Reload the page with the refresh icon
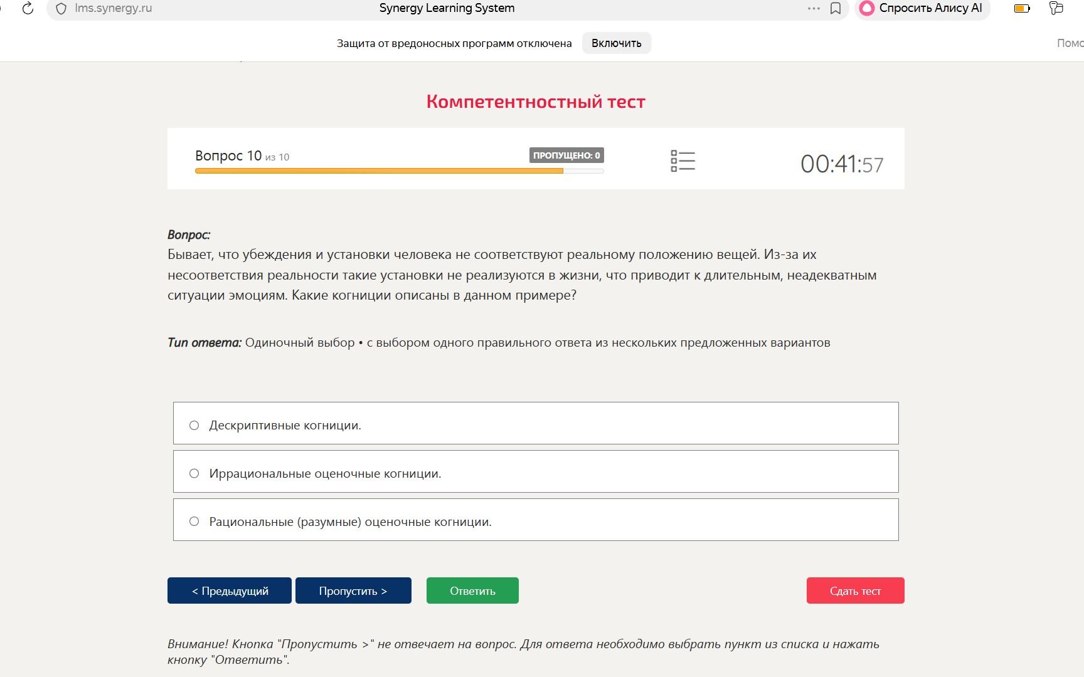This screenshot has width=1084, height=677. pos(28,9)
